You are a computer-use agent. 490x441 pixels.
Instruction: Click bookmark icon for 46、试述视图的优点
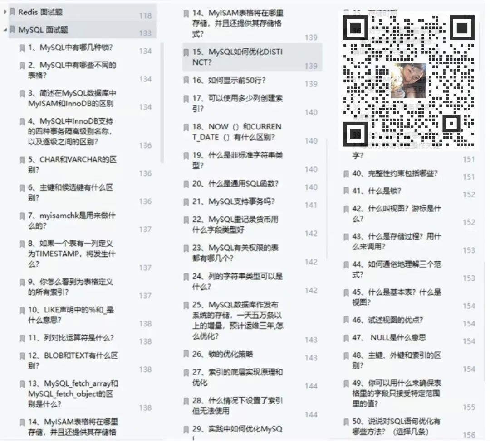tap(346, 320)
